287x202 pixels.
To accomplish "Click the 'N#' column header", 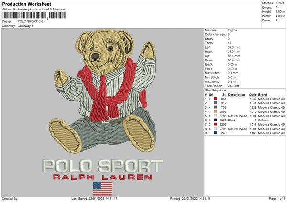I will 211,95.
